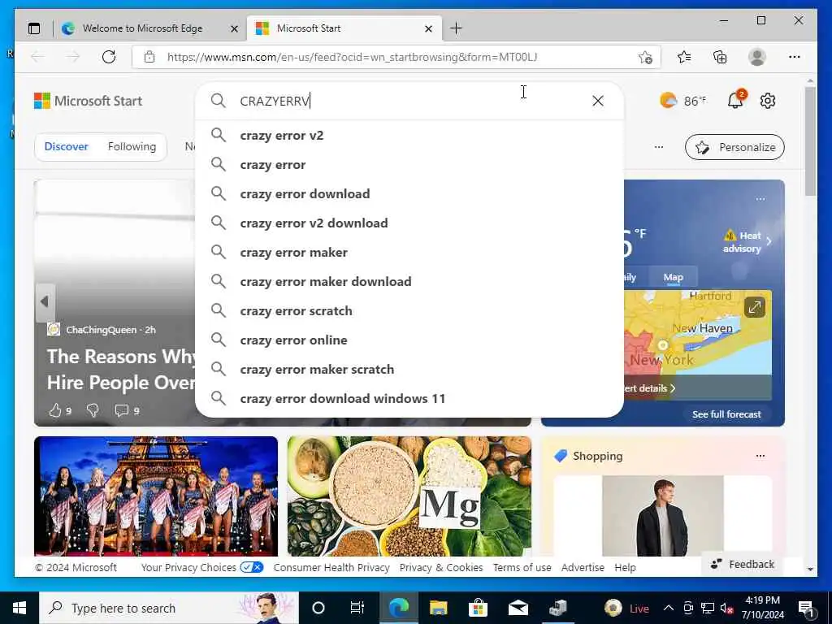
Task: Choose suggestion 'crazy error download'
Action: [409, 193]
